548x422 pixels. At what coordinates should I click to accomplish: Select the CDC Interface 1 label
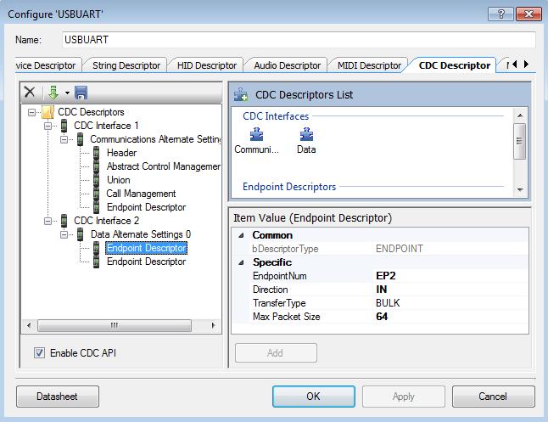tap(106, 126)
